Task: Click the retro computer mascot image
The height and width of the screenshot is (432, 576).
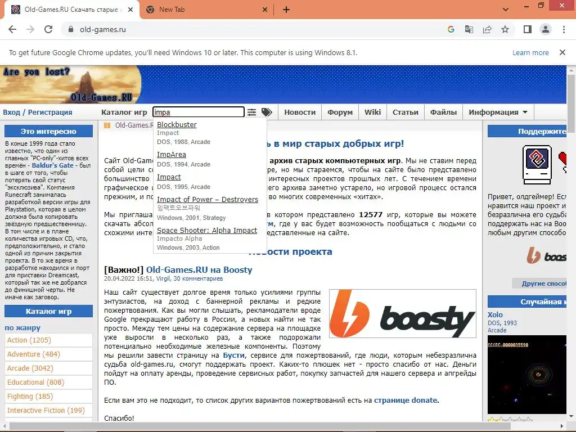Action: [537, 165]
